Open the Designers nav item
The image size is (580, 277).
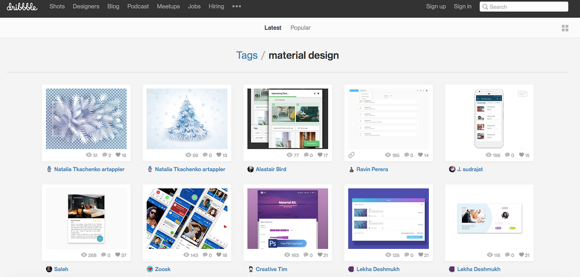[86, 6]
